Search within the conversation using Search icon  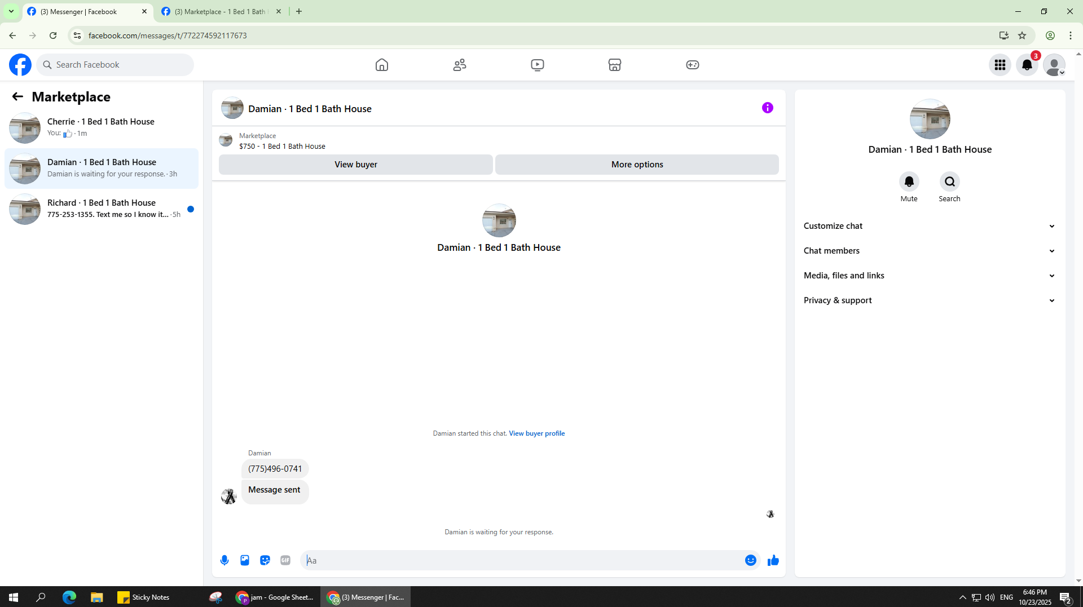point(950,181)
